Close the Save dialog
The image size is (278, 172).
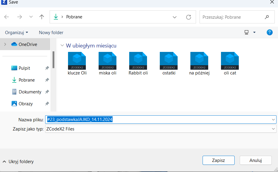(272, 2)
